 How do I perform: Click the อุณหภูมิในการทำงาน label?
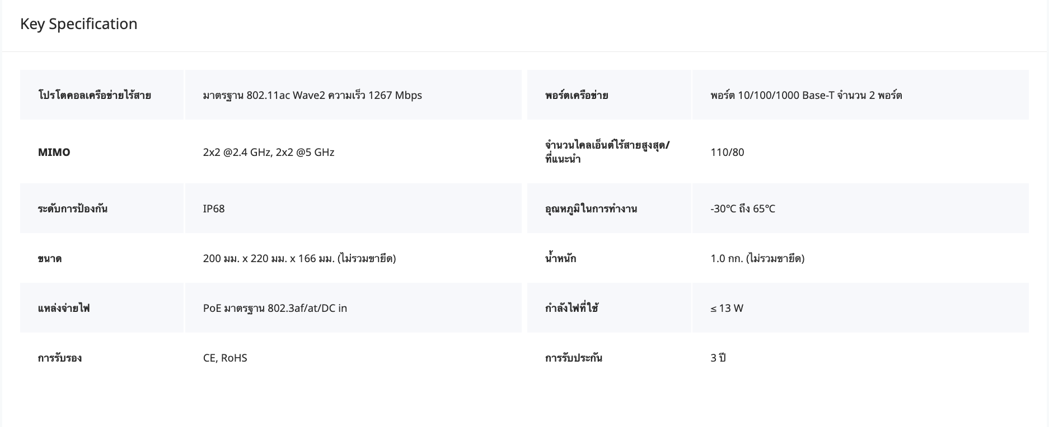click(591, 209)
